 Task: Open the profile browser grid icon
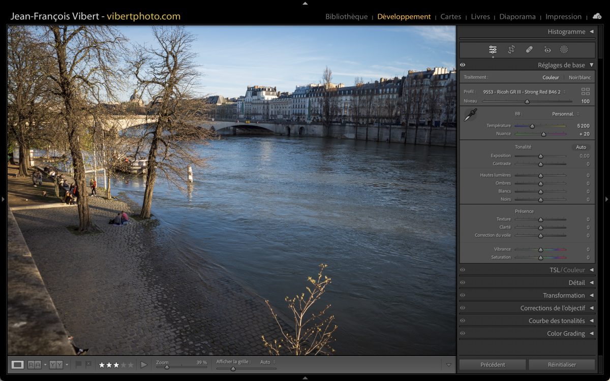point(586,92)
